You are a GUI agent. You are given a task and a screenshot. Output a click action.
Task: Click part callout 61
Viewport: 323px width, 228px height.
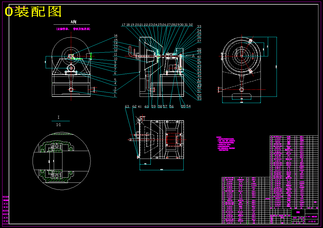pyautogui.click(x=140, y=107)
